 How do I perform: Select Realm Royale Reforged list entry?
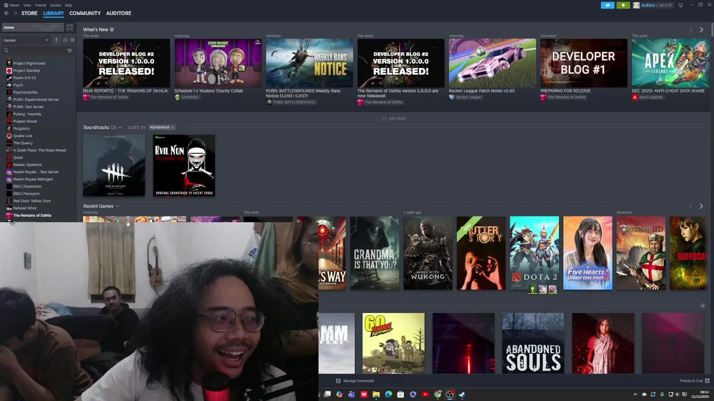pos(33,179)
